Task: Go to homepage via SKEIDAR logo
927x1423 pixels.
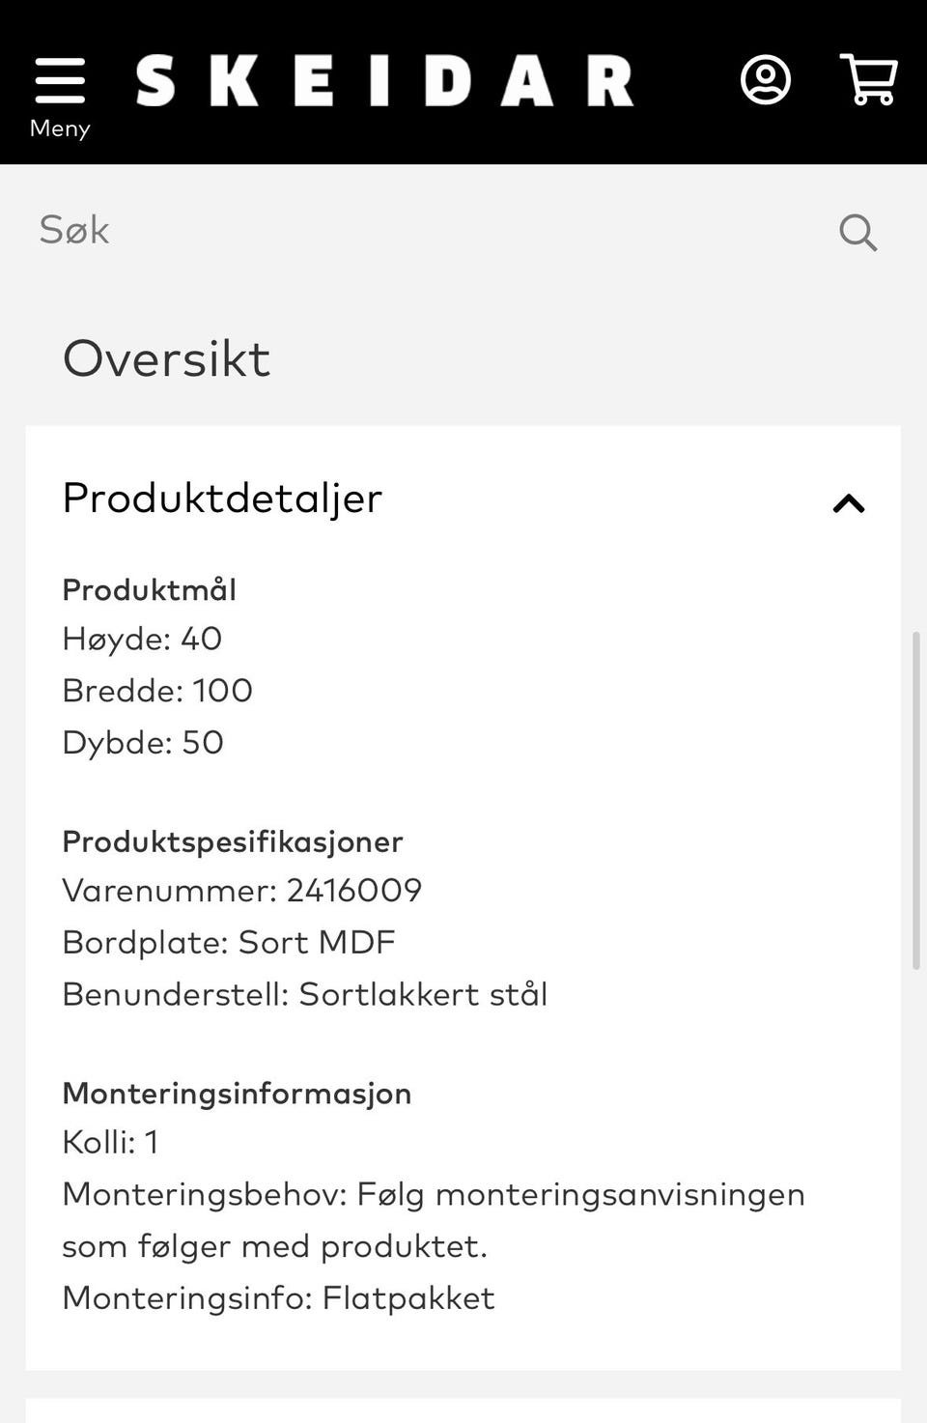Action: point(384,81)
